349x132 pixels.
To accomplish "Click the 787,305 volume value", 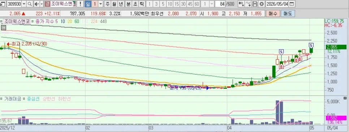I will (77, 14).
